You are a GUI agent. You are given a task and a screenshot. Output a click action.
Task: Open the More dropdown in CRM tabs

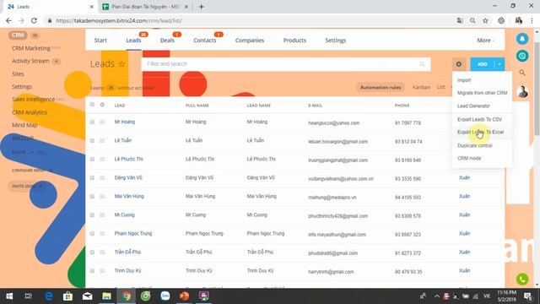[485, 41]
